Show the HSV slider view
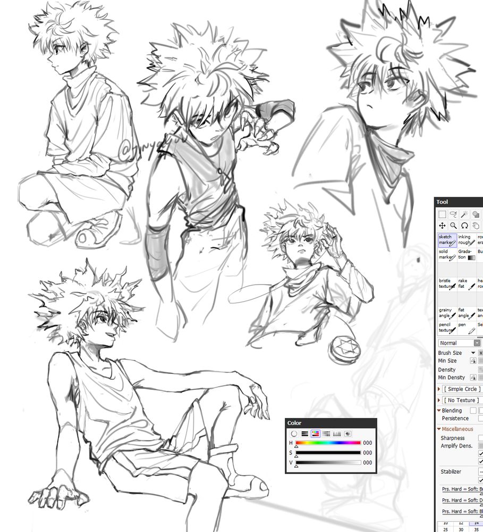 click(x=316, y=434)
